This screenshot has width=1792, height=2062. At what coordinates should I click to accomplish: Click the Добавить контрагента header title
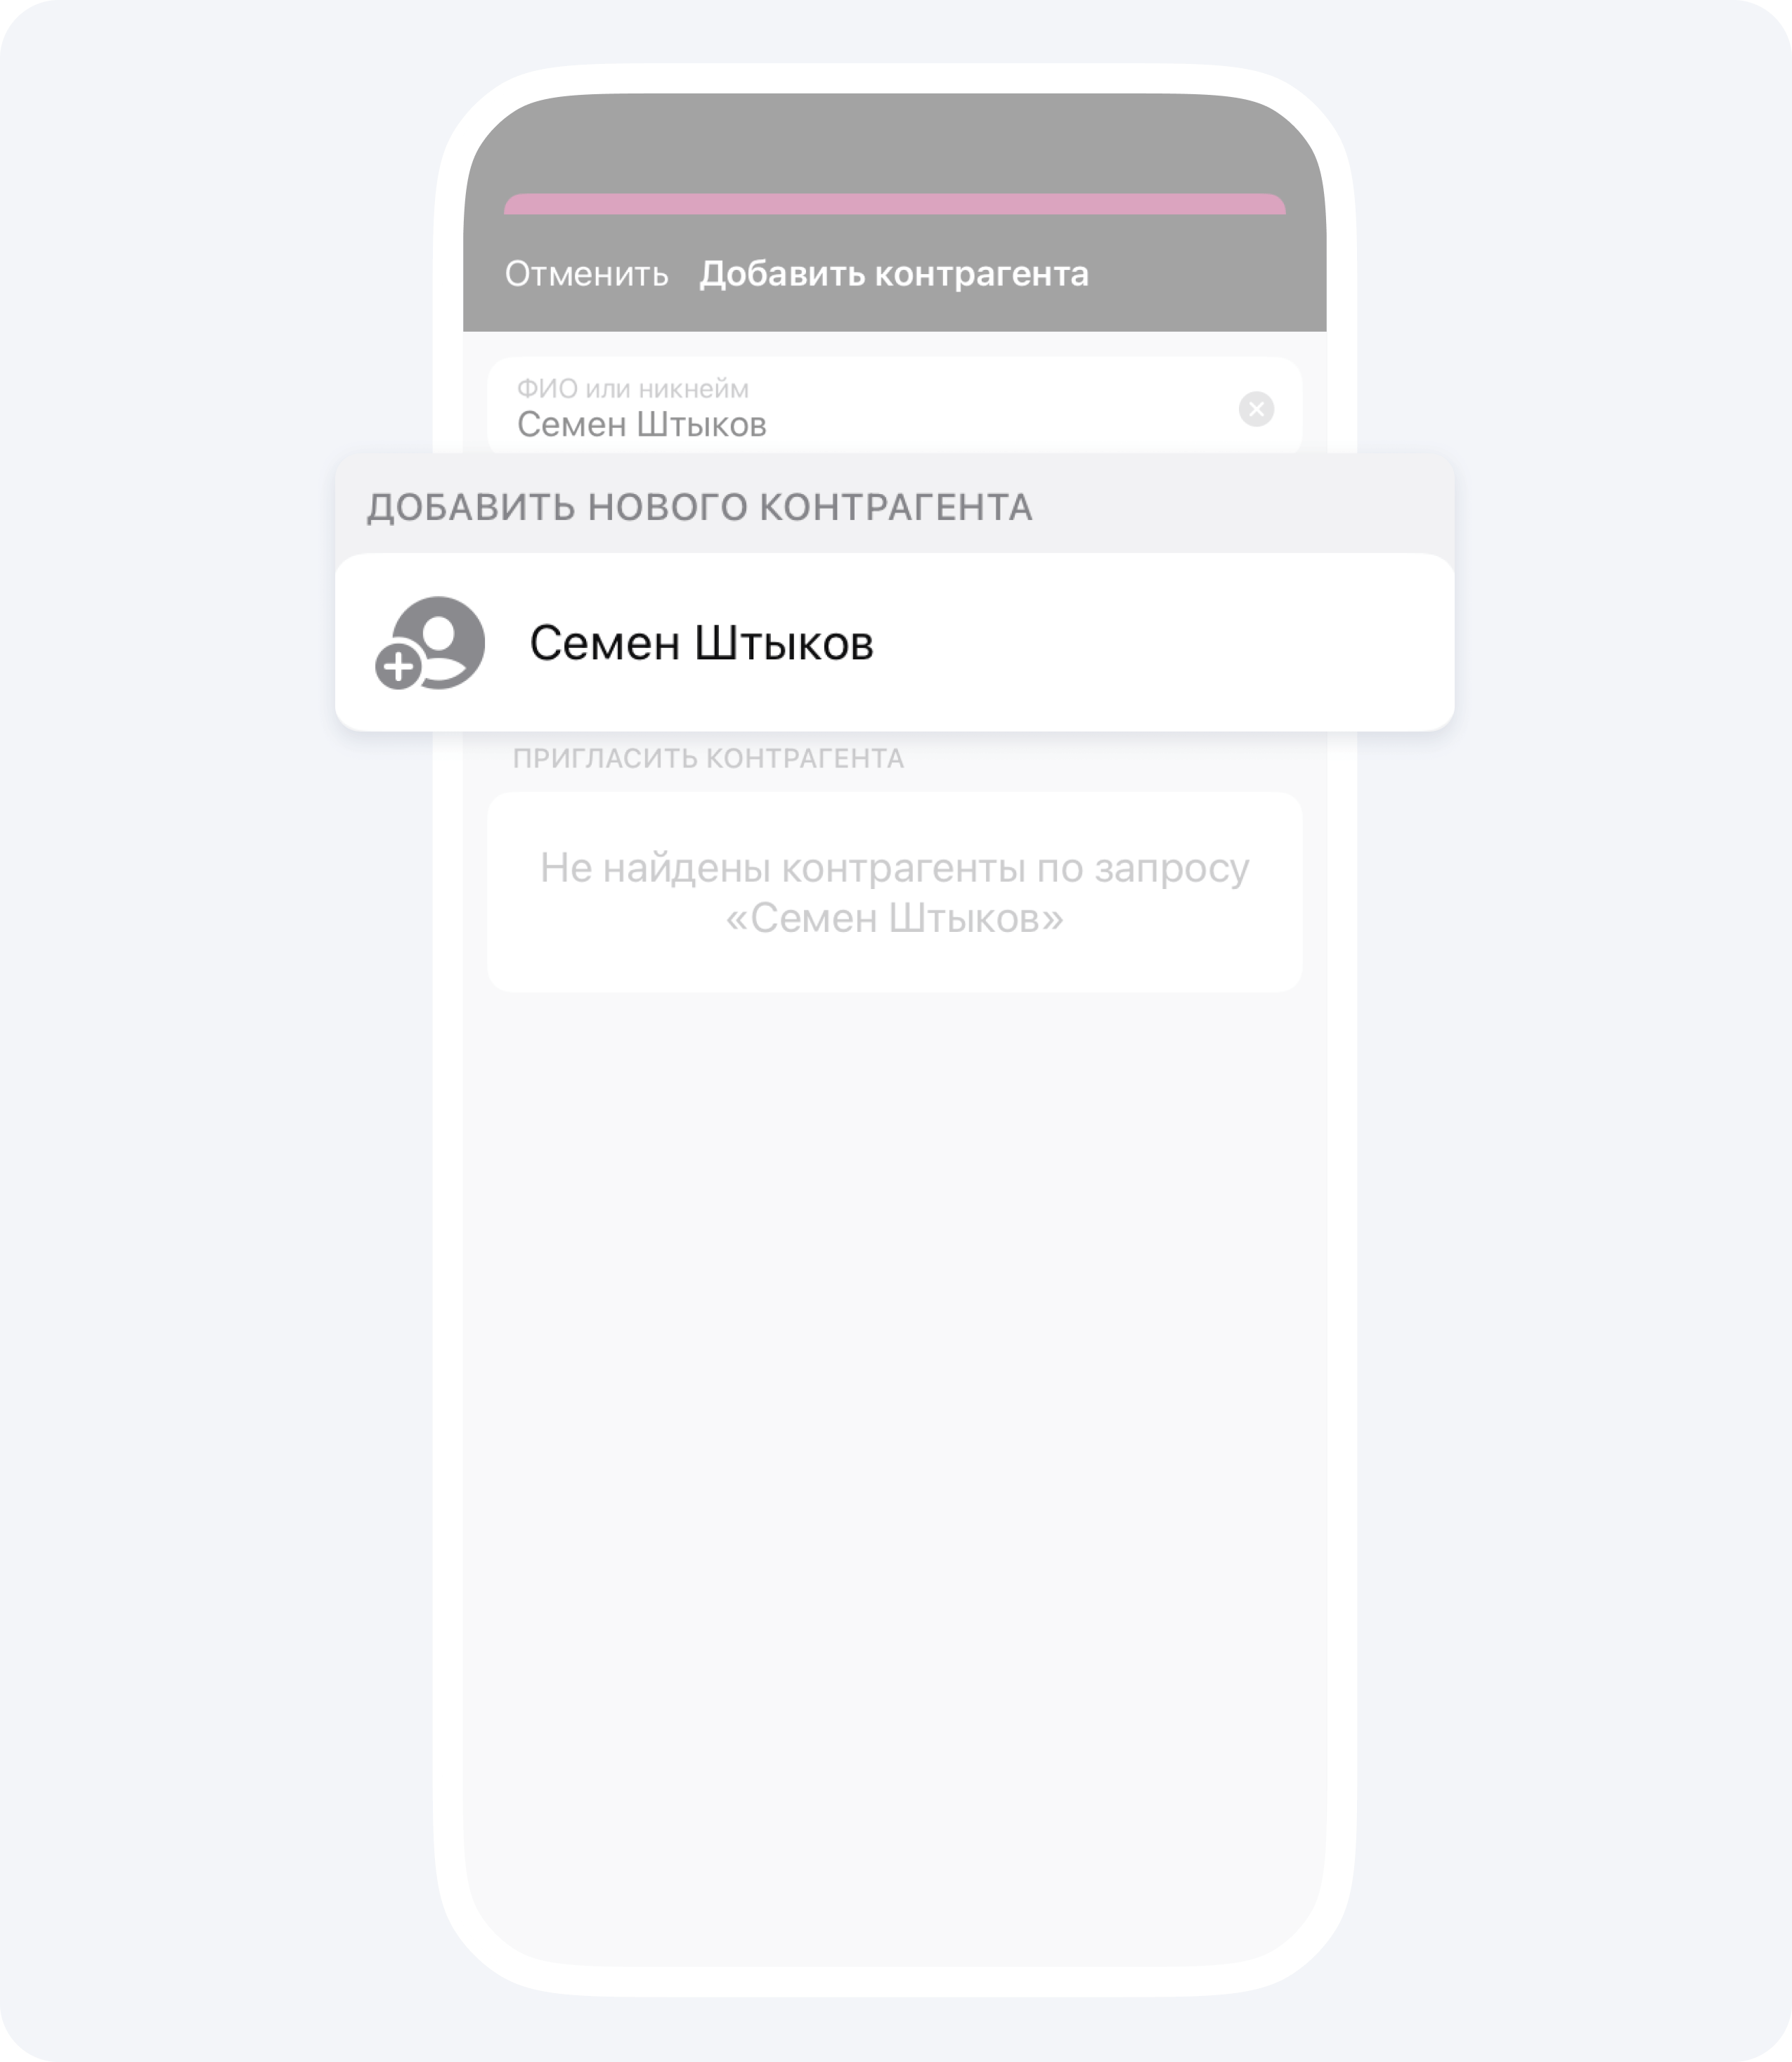[x=894, y=274]
